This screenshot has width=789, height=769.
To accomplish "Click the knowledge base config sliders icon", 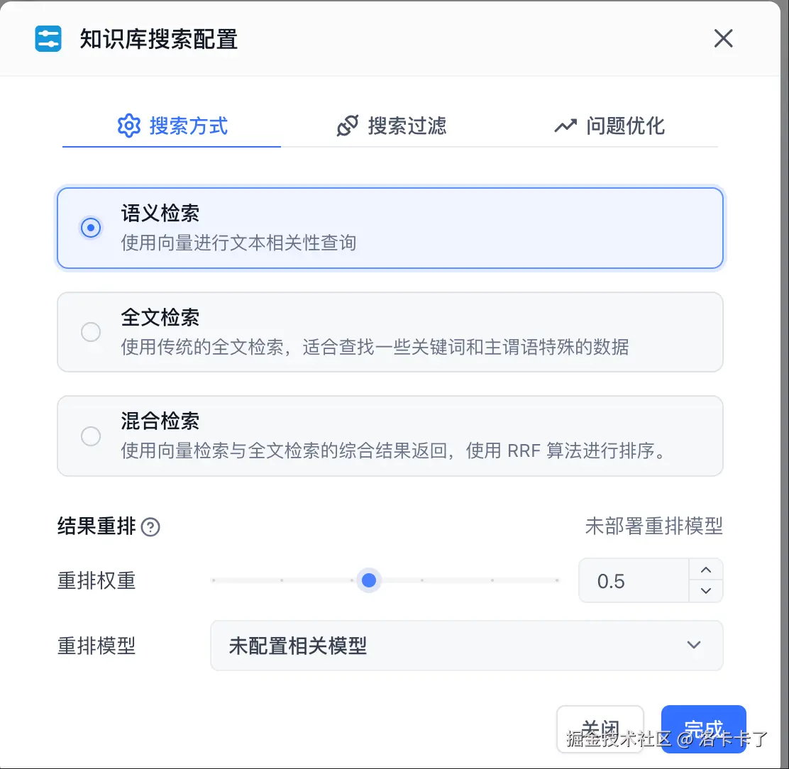I will (48, 39).
